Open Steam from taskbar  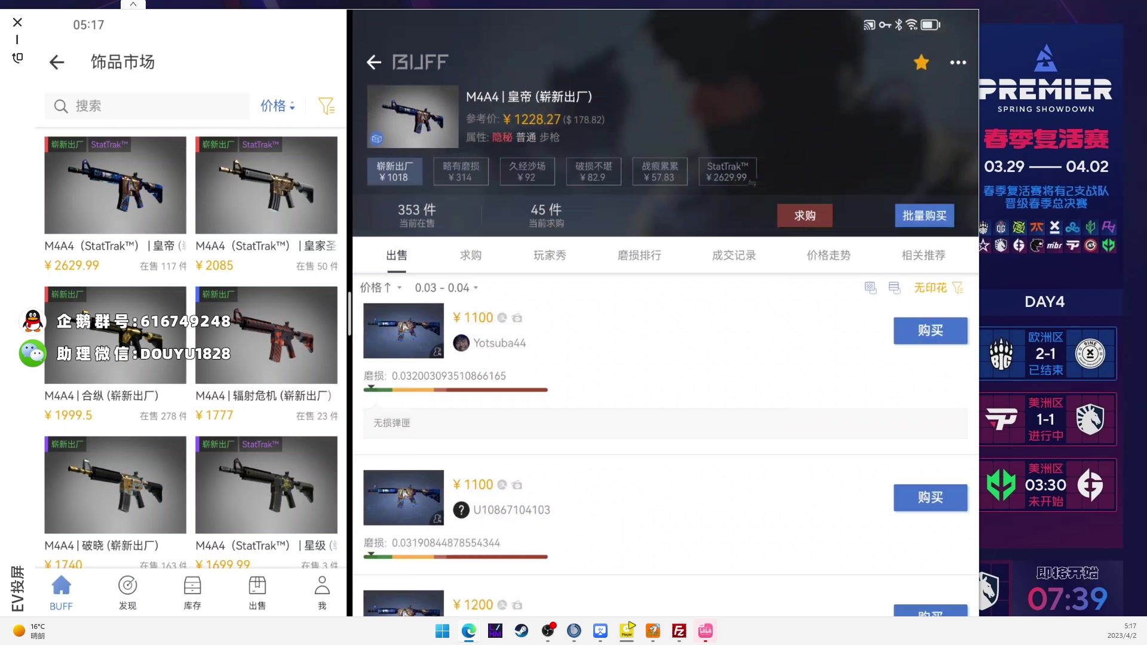click(x=522, y=631)
